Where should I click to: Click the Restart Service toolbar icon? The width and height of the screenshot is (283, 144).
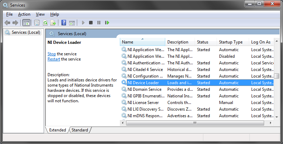(107, 23)
